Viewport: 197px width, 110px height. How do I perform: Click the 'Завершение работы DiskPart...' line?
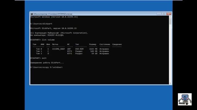(x=47, y=63)
